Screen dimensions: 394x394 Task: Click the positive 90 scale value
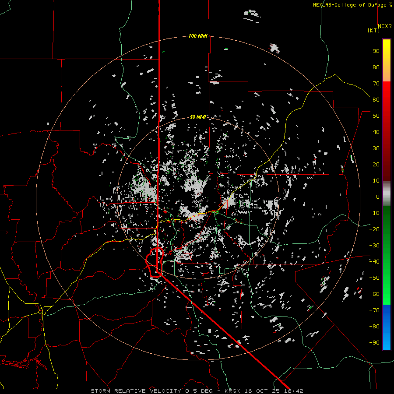point(376,51)
